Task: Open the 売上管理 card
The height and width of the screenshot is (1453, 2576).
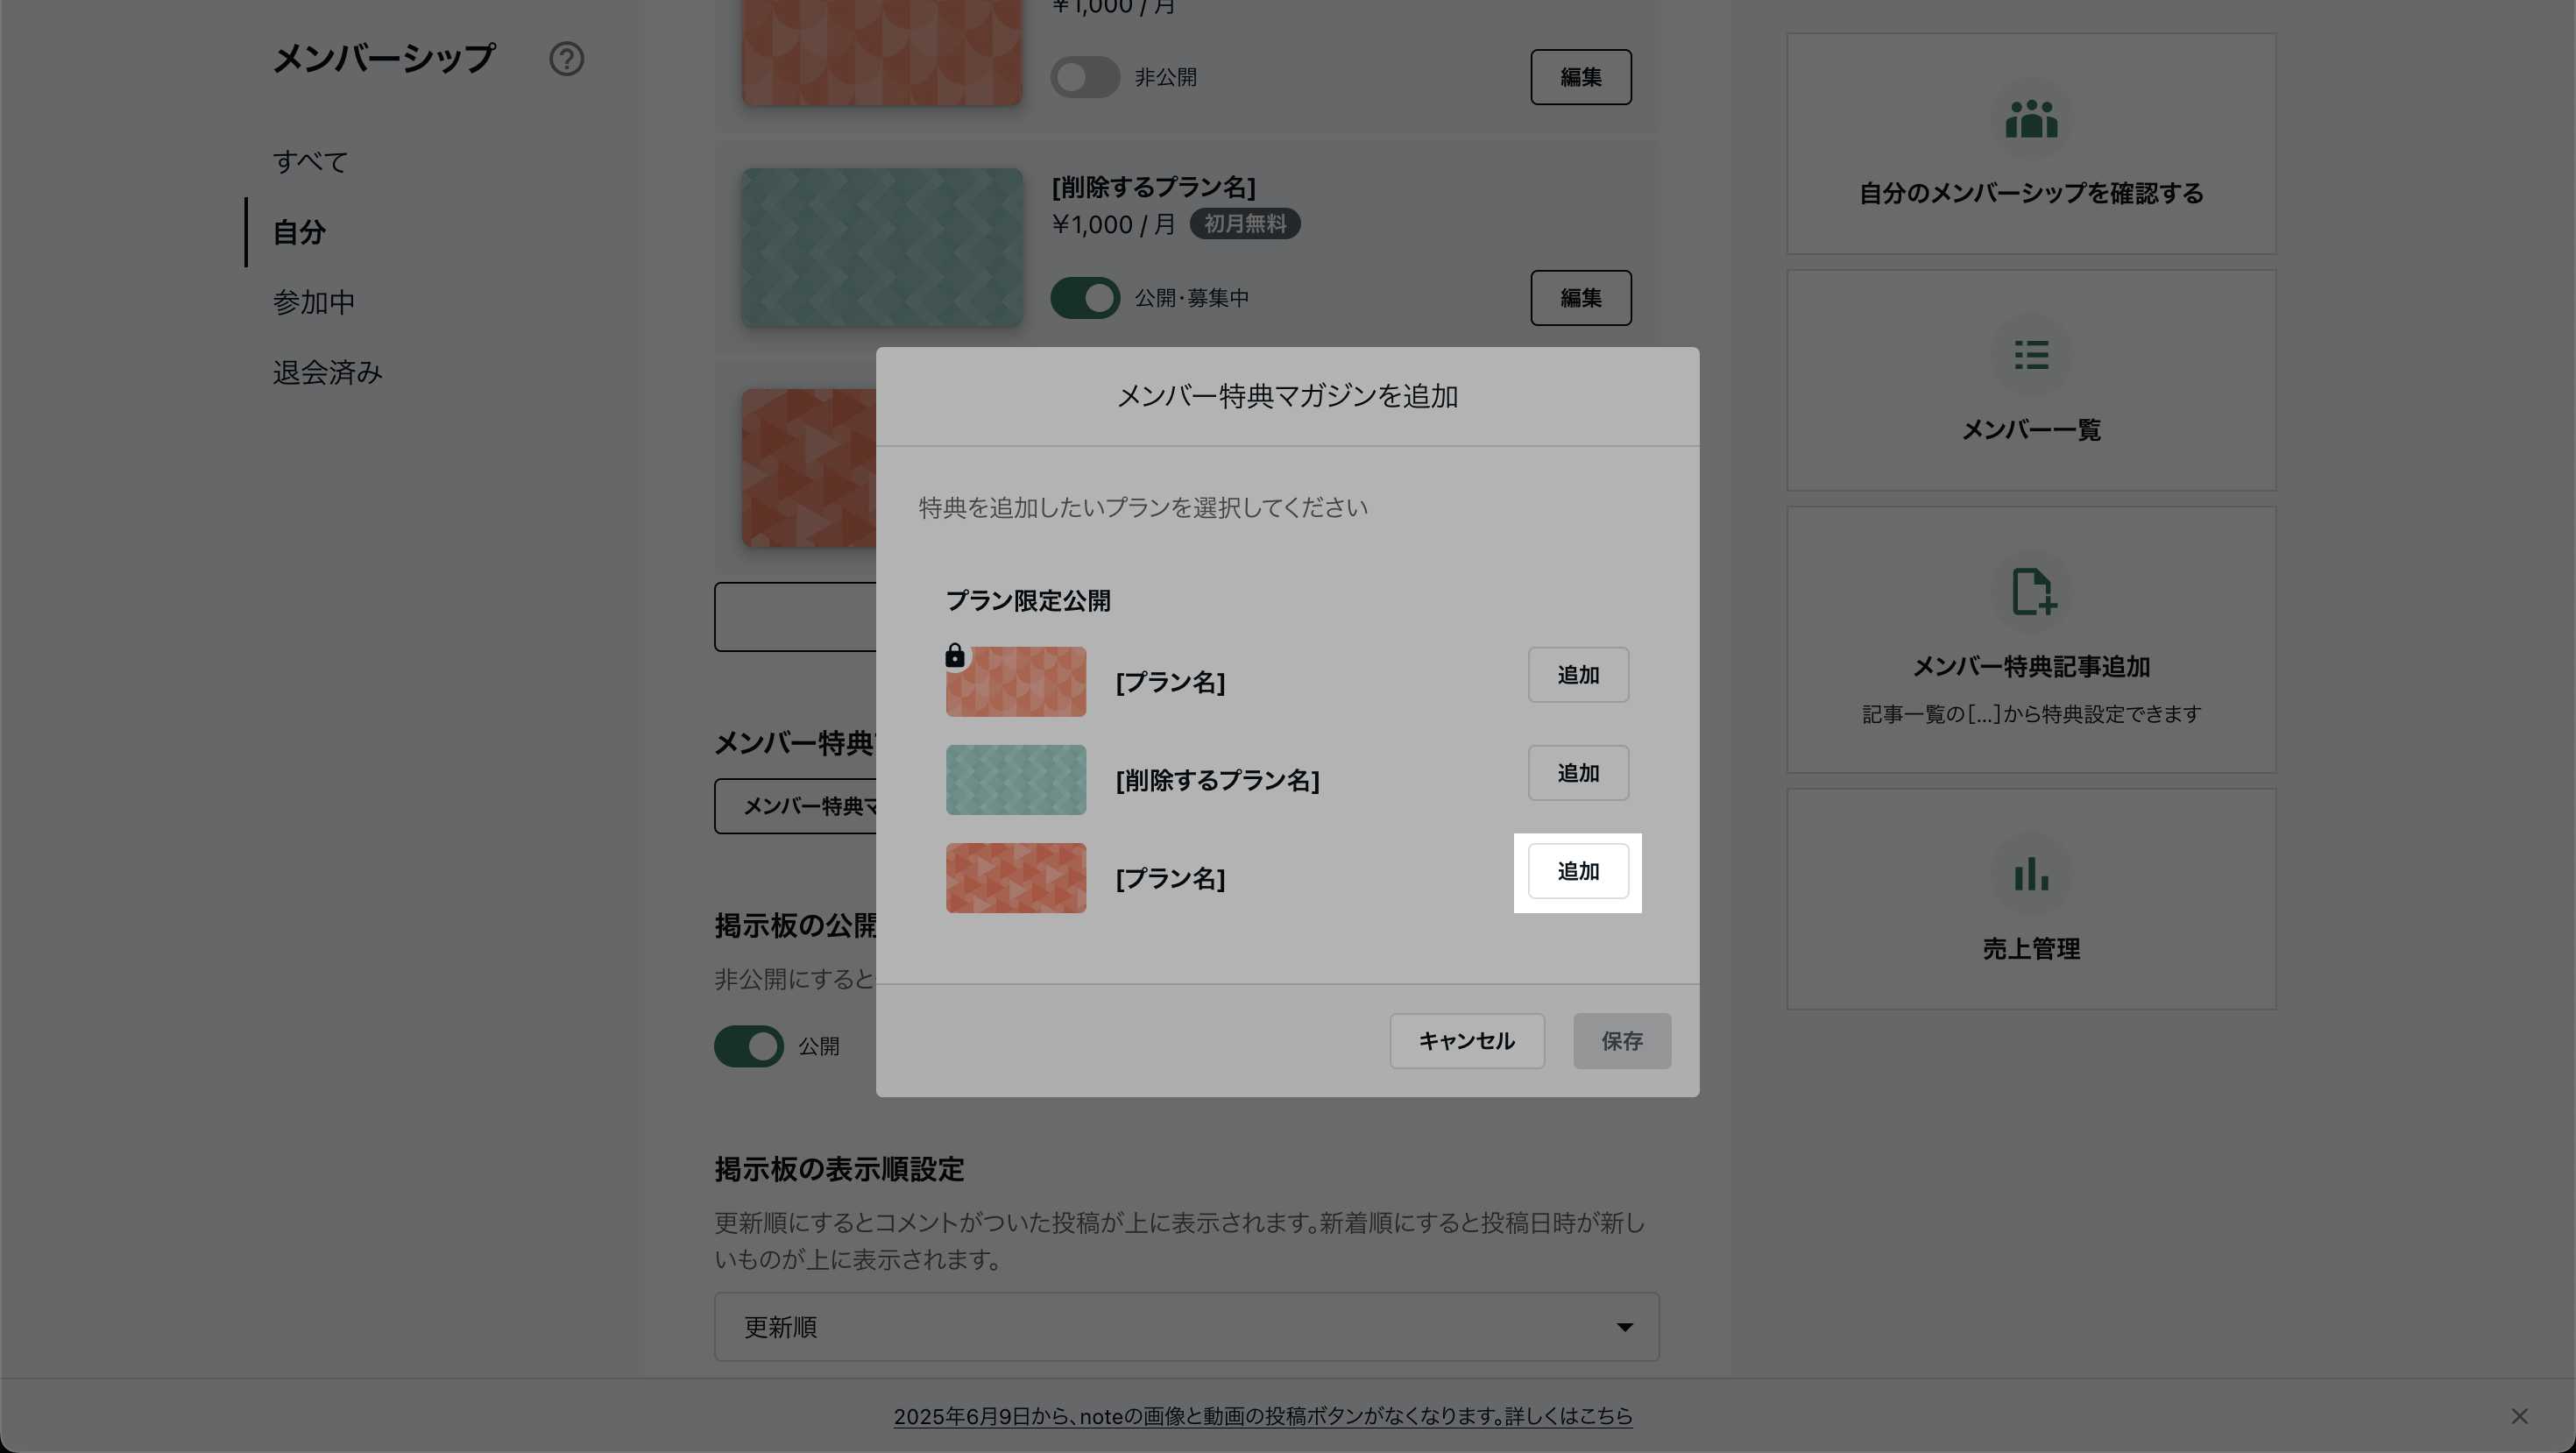Action: click(2031, 899)
